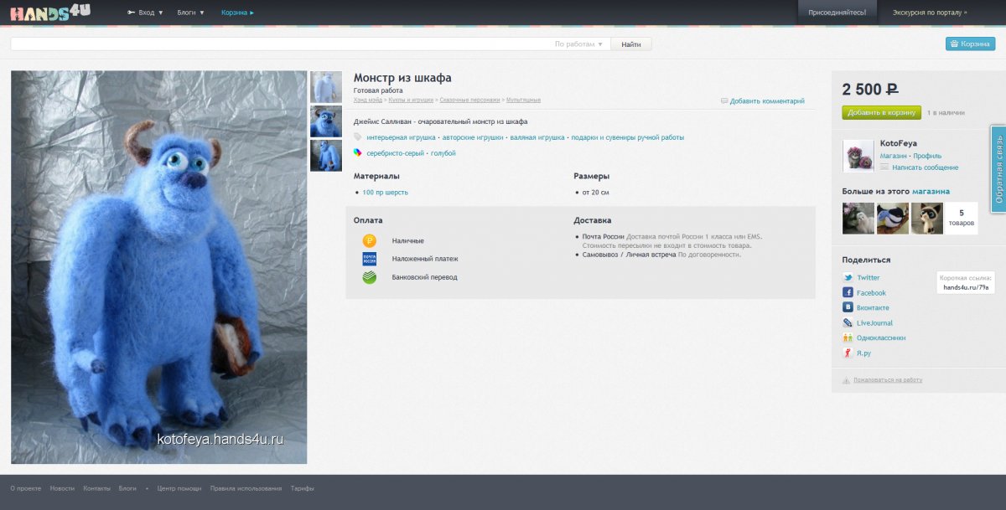Open the bird shop item thumbnail

[x=893, y=219]
